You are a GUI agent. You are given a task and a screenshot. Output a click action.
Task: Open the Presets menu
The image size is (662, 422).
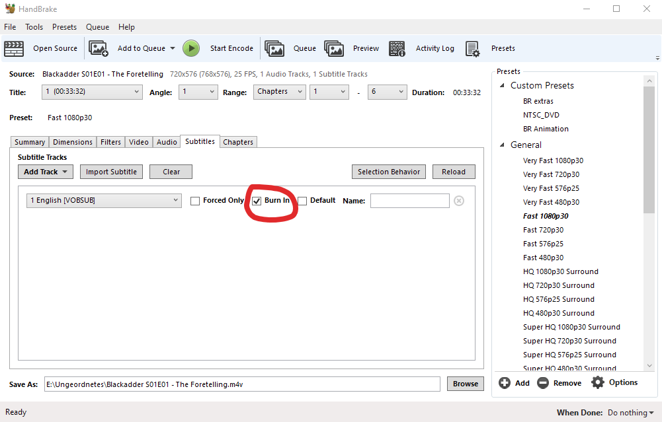pyautogui.click(x=65, y=27)
